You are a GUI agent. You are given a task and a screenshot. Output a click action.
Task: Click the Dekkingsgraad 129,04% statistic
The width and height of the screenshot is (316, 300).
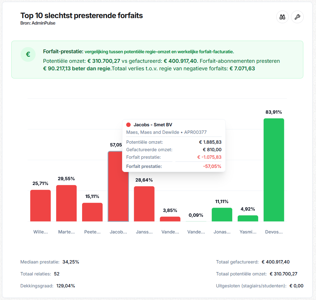point(48,286)
